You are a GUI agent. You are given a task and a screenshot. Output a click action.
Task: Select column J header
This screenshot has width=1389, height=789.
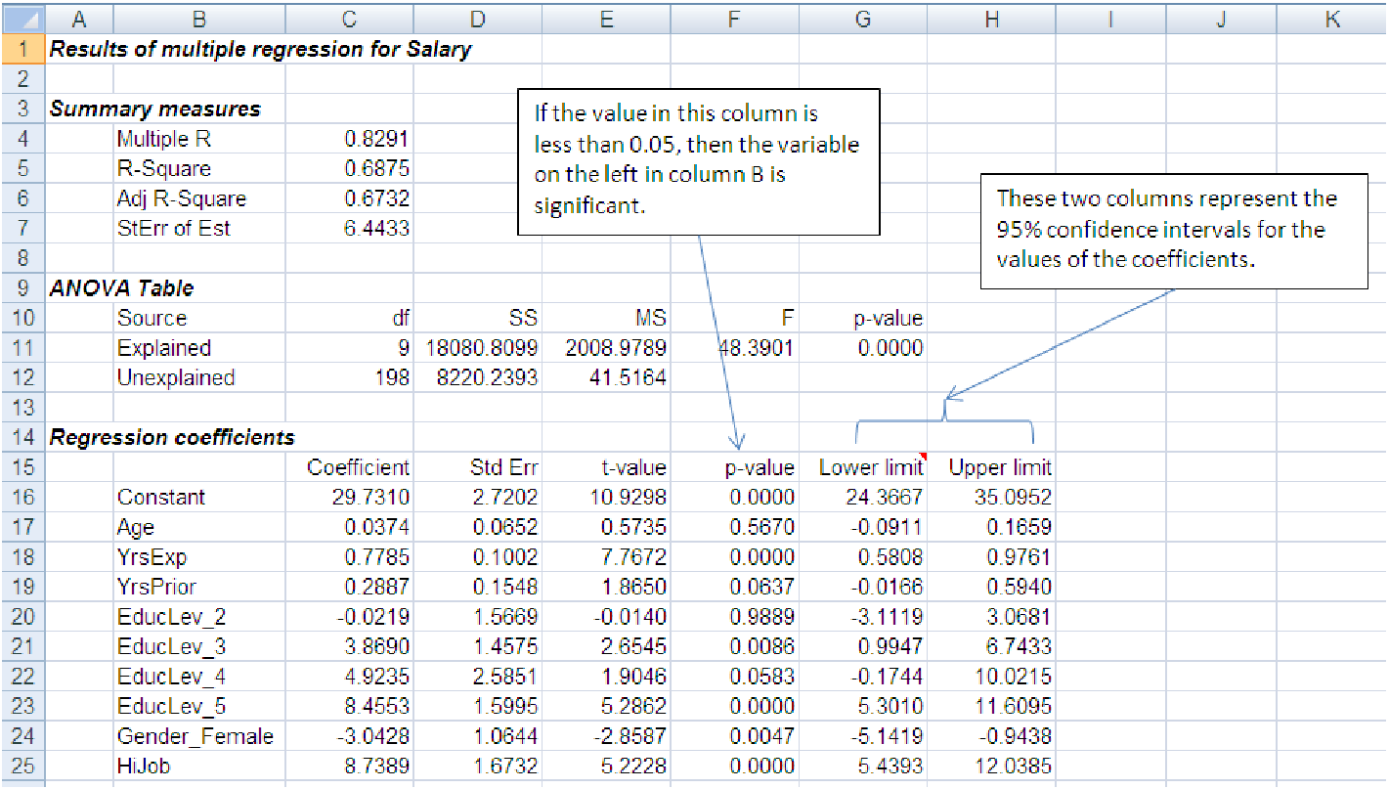(x=1221, y=17)
